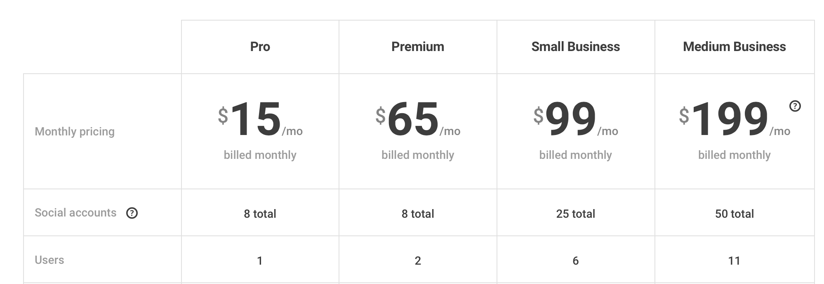Screen dimensions: 824x284
Task: Click the $99 per month price
Action: [x=576, y=119]
